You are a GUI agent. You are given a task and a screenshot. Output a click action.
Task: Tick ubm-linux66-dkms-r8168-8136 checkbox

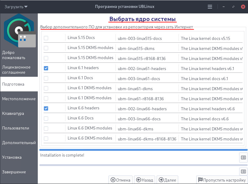(x=46, y=138)
